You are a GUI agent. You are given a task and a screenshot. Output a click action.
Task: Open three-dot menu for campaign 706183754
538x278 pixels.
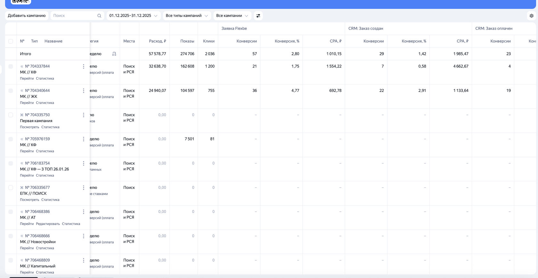coord(84,163)
